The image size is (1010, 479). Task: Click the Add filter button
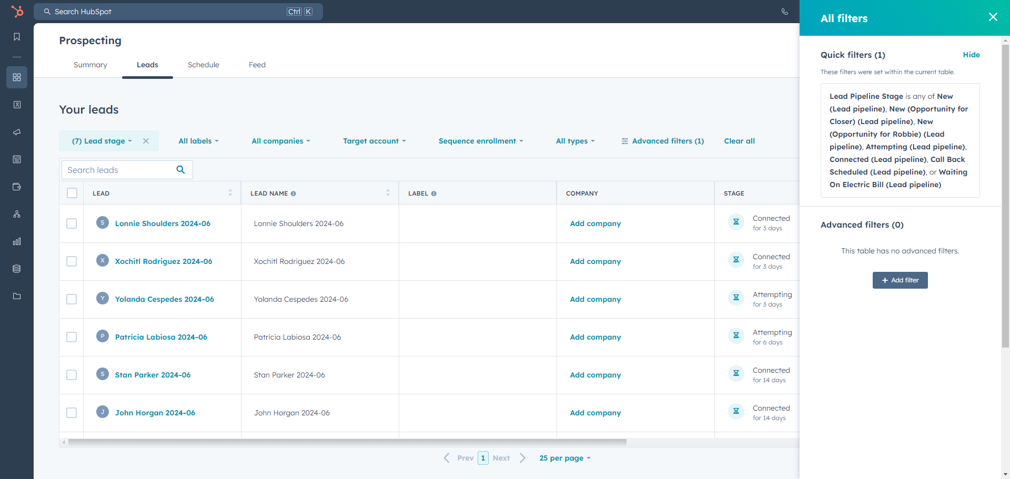900,280
